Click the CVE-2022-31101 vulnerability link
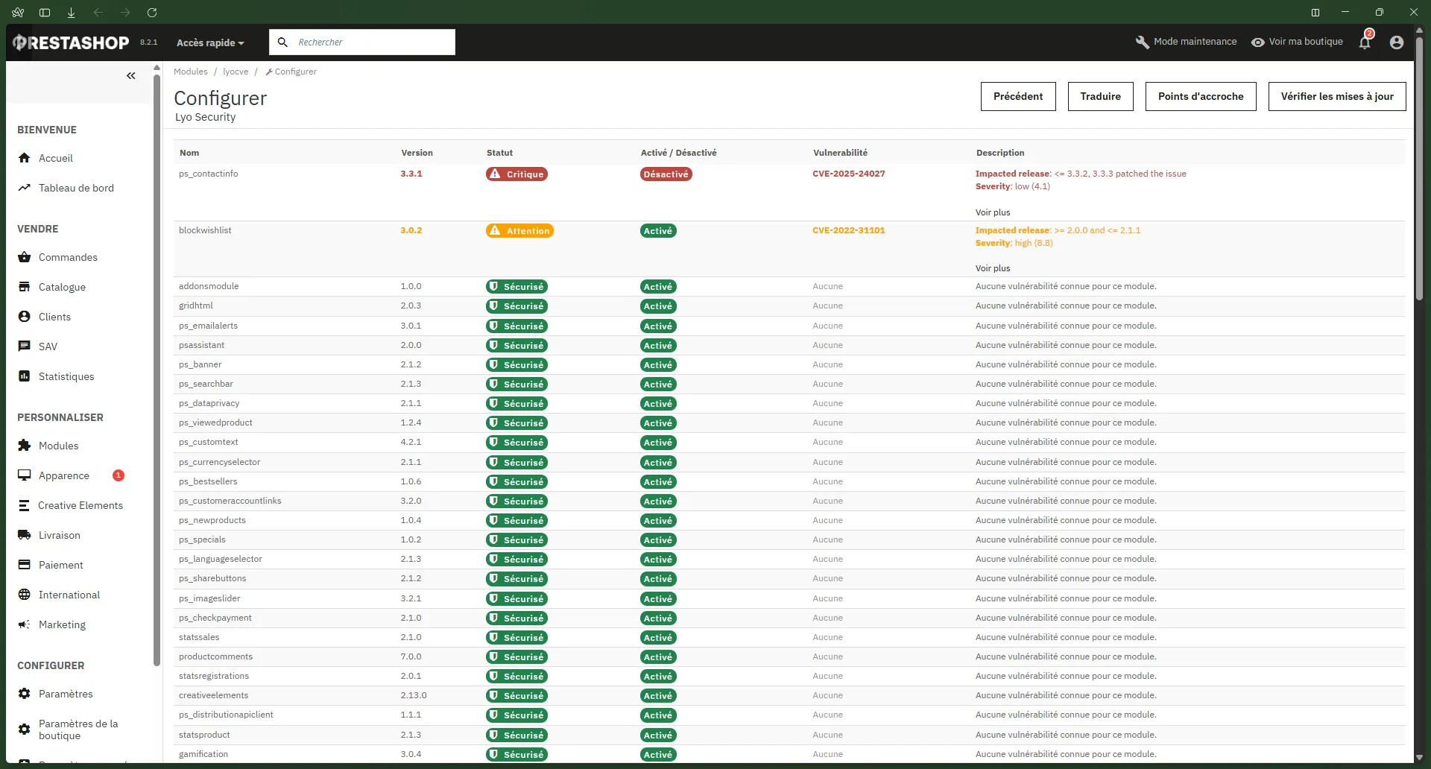This screenshot has width=1431, height=769. (x=849, y=230)
